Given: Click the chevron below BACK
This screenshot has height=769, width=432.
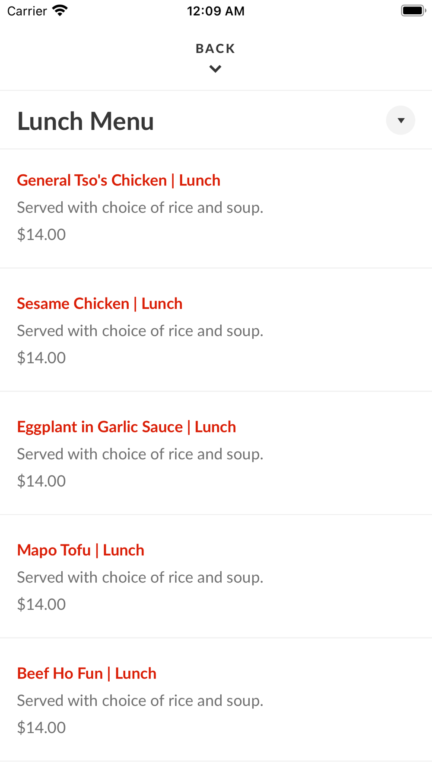Looking at the screenshot, I should (x=215, y=69).
